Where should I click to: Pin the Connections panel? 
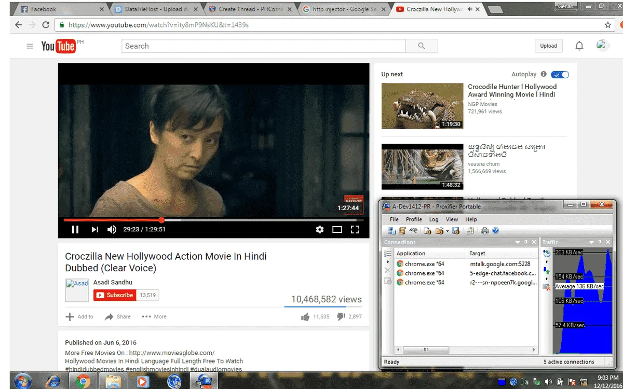(526, 242)
